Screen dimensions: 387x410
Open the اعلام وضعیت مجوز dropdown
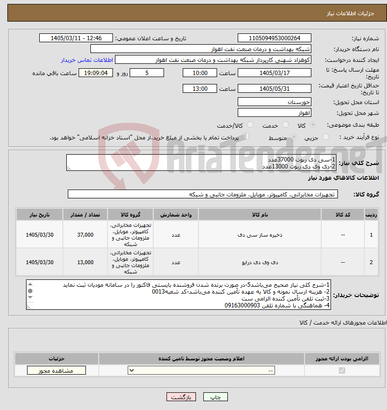(201, 370)
